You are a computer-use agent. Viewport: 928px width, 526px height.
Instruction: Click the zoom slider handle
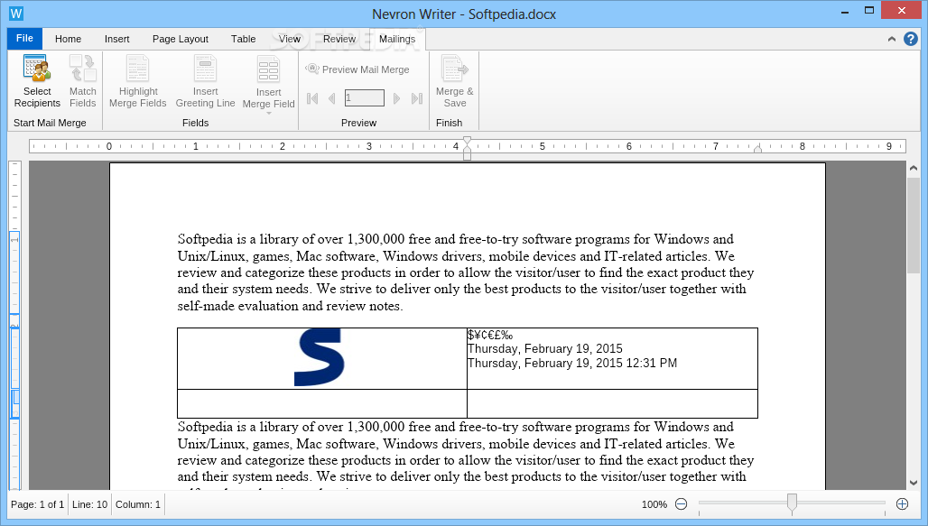pos(792,503)
